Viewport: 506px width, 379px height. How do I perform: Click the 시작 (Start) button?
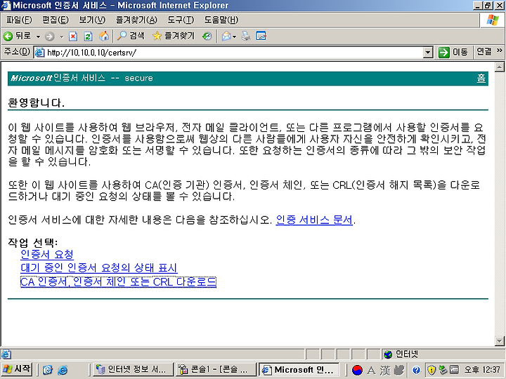[16, 369]
